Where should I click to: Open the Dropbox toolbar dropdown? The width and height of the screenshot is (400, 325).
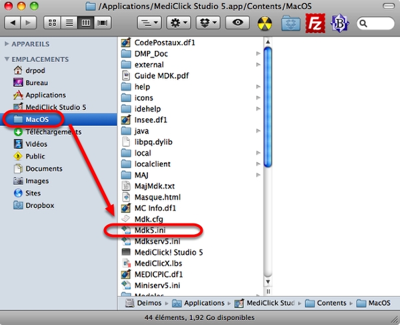coord(208,23)
